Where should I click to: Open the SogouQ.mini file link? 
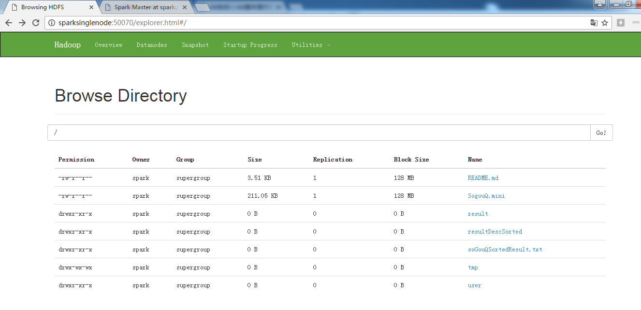pyautogui.click(x=486, y=196)
